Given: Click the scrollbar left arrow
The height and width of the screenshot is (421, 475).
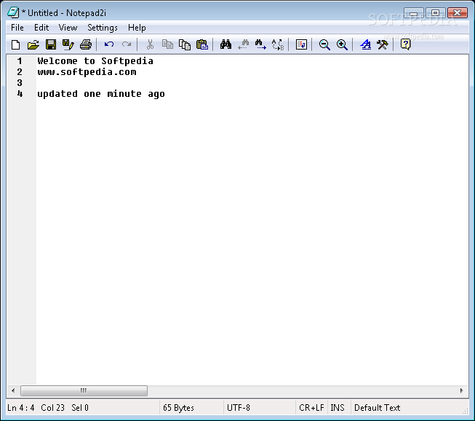Looking at the screenshot, I should [13, 390].
